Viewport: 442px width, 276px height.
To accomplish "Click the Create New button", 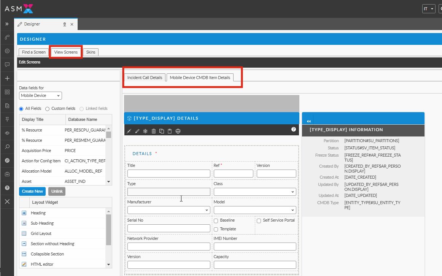I will pyautogui.click(x=32, y=191).
